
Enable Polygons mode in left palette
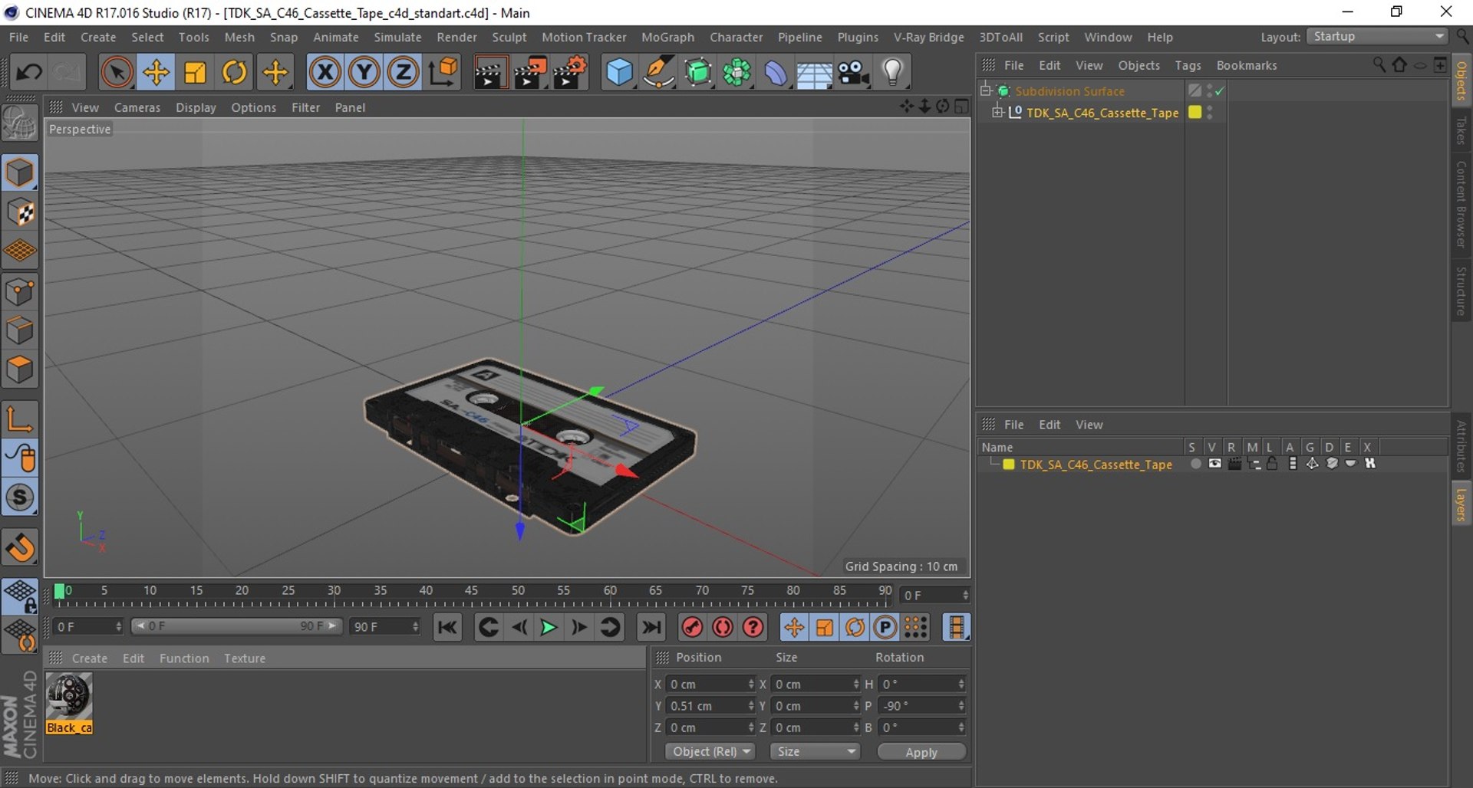[x=20, y=370]
